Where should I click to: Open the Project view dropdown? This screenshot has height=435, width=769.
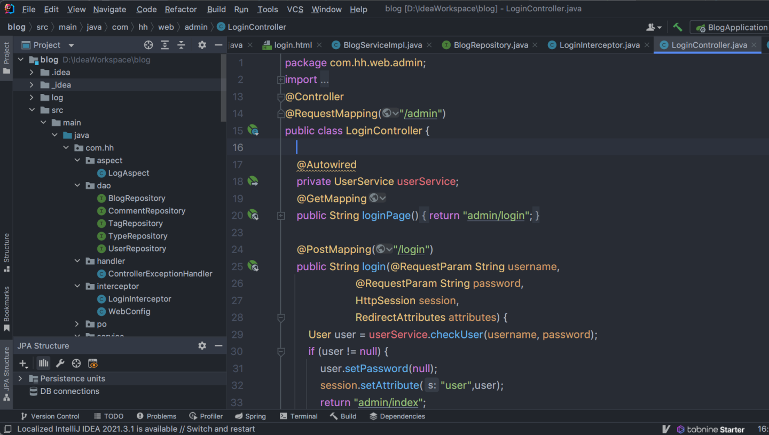[71, 45]
